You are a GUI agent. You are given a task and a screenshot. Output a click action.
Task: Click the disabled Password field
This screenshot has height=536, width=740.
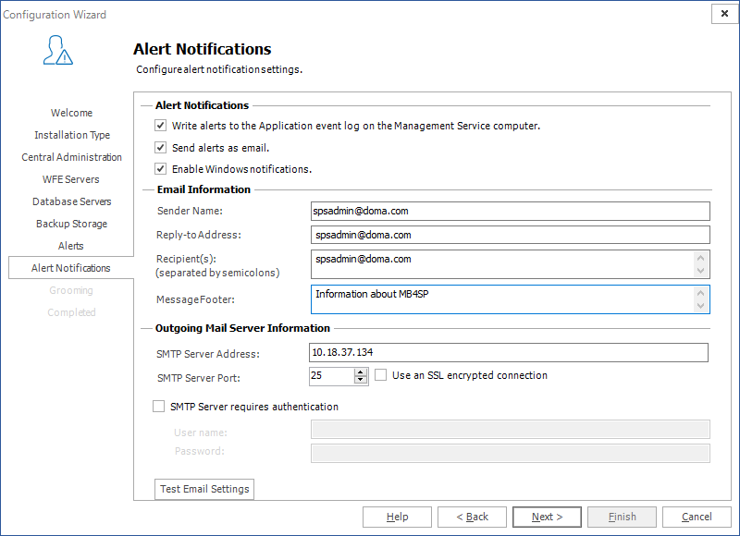[511, 453]
